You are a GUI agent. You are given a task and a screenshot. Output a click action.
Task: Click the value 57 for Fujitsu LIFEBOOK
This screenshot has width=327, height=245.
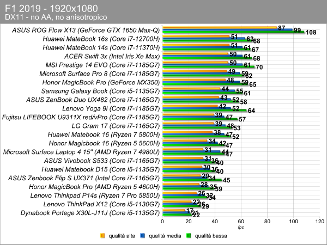pos(242,119)
